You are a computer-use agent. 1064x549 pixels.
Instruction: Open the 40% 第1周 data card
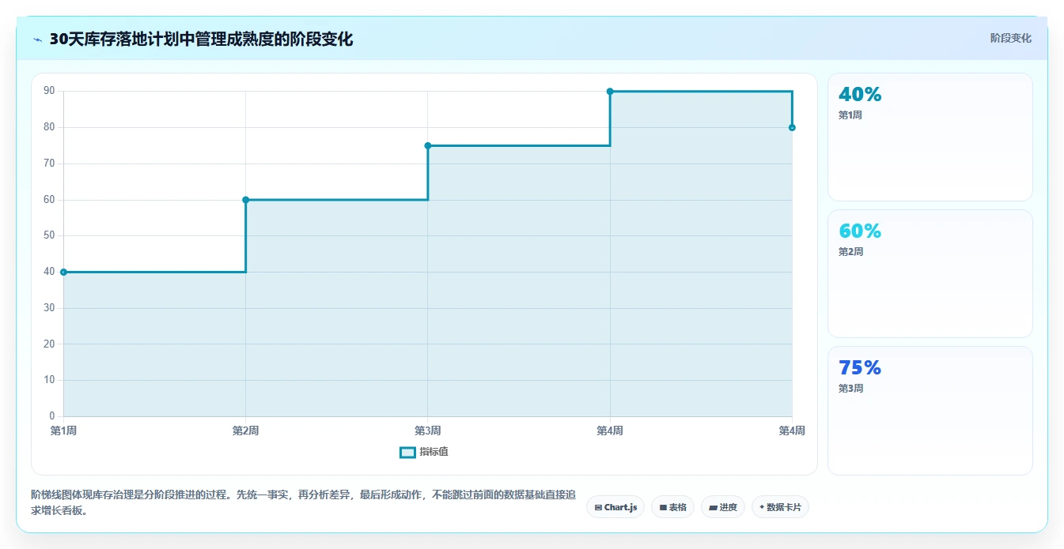tap(930, 137)
